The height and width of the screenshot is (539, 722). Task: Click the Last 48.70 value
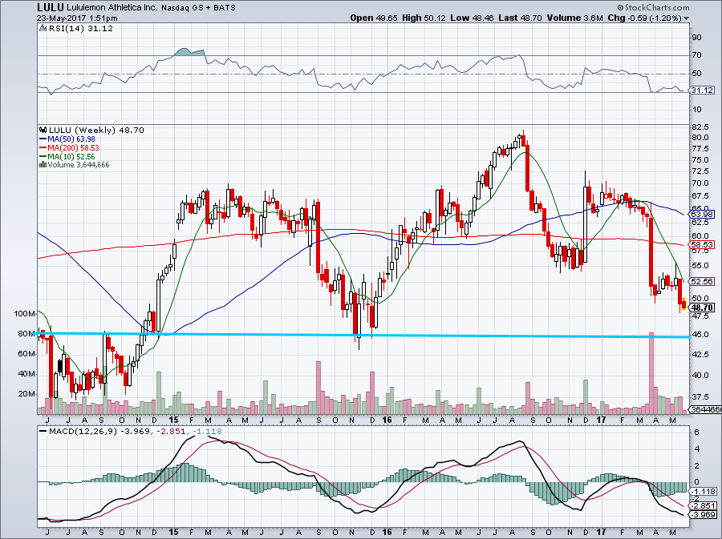point(521,18)
